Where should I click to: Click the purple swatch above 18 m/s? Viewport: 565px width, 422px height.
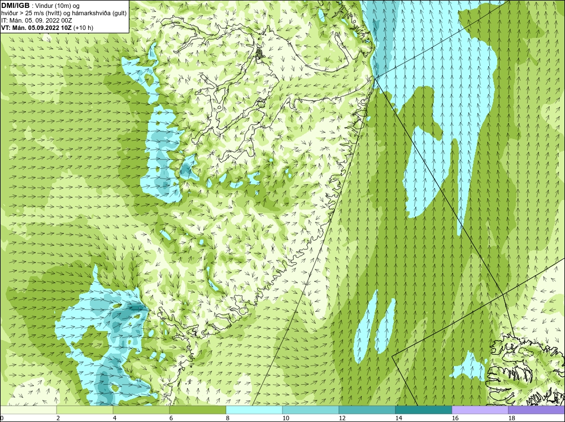pyautogui.click(x=537, y=410)
